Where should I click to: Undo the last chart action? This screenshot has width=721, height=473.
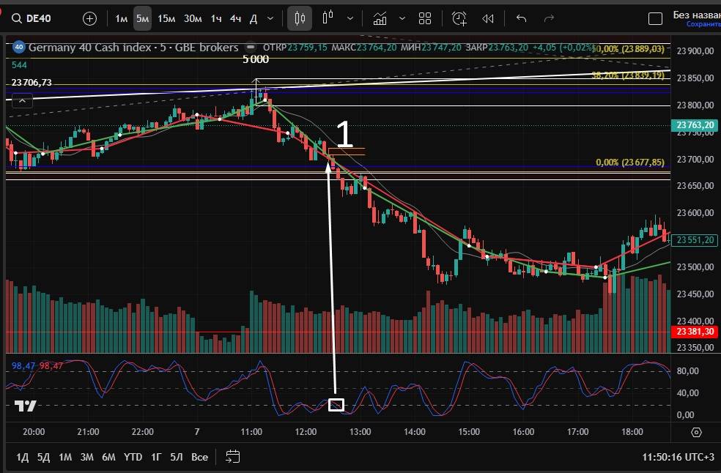[521, 18]
